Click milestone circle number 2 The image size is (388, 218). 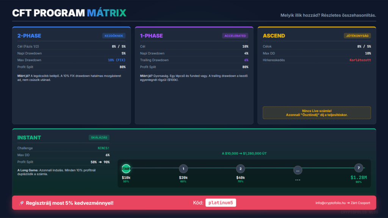[241, 169]
